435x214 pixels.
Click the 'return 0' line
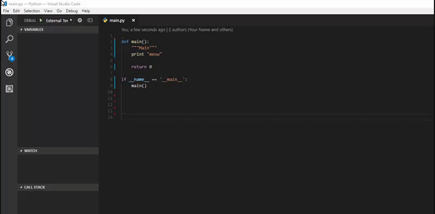click(x=141, y=67)
